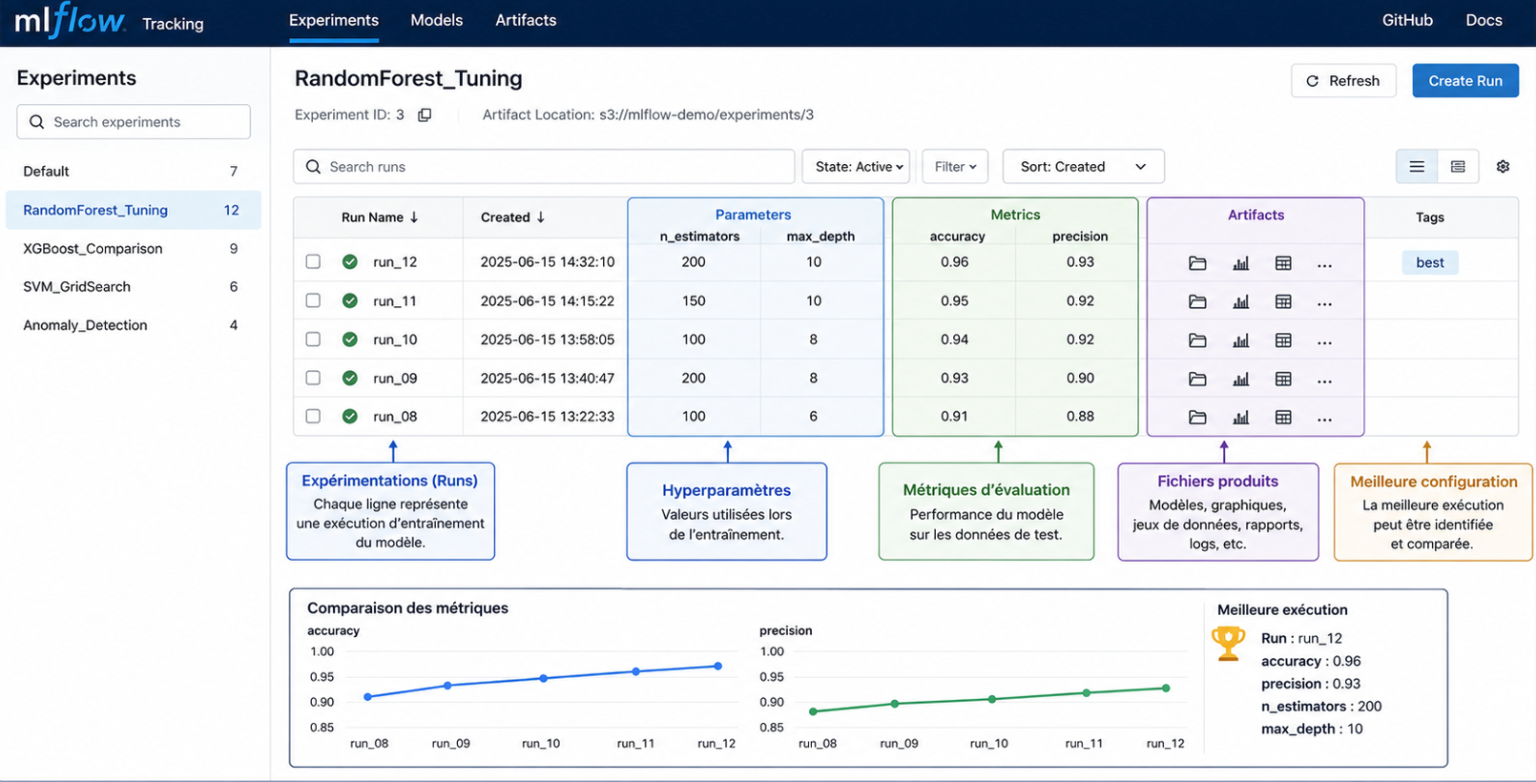The height and width of the screenshot is (782, 1536).
Task: Click the n_estimators column header
Action: tap(699, 237)
